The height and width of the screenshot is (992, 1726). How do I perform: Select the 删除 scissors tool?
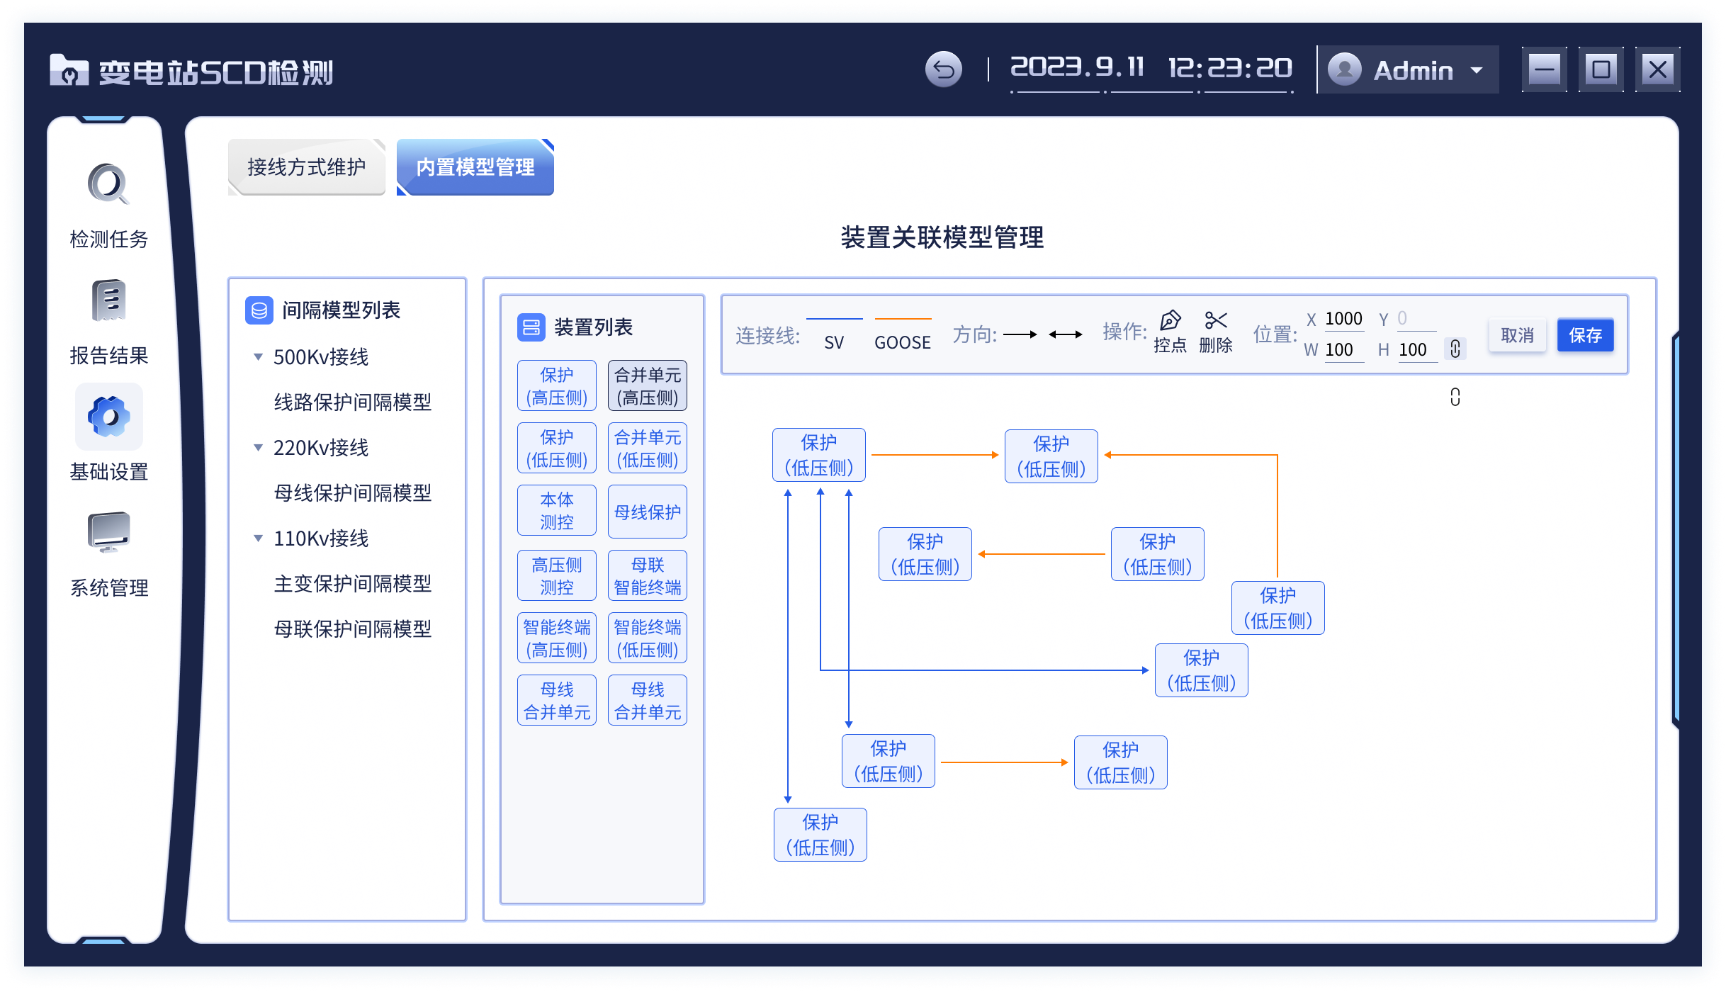click(1216, 321)
